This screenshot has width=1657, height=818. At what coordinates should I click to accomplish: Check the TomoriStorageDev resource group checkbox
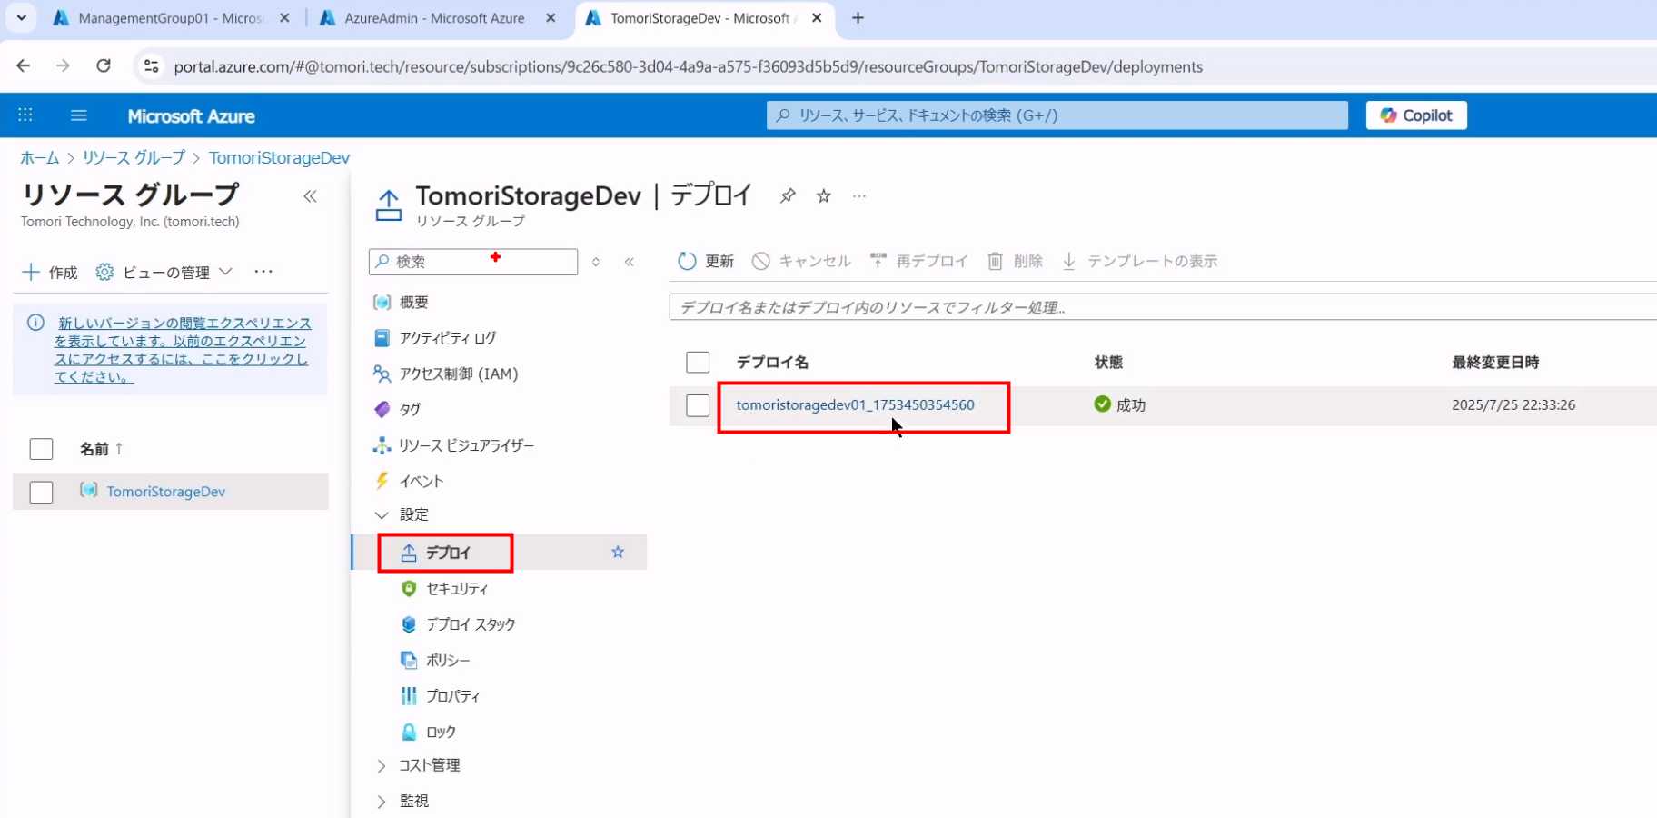42,492
